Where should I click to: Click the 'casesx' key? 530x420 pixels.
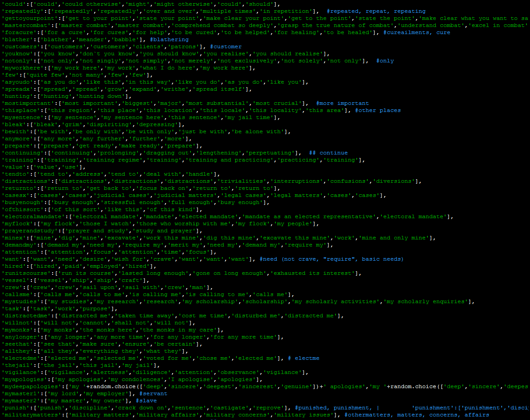pos(15,196)
